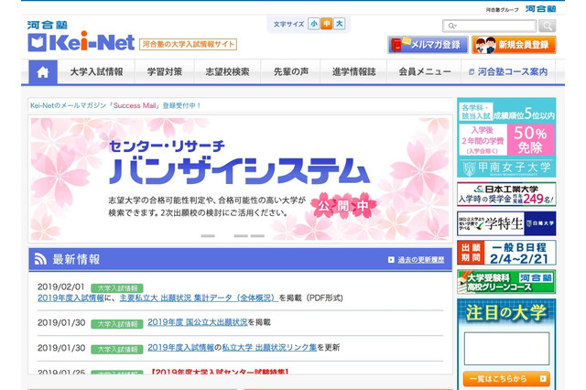Open 進学情報誌 menu
The height and width of the screenshot is (390, 586).
(354, 71)
